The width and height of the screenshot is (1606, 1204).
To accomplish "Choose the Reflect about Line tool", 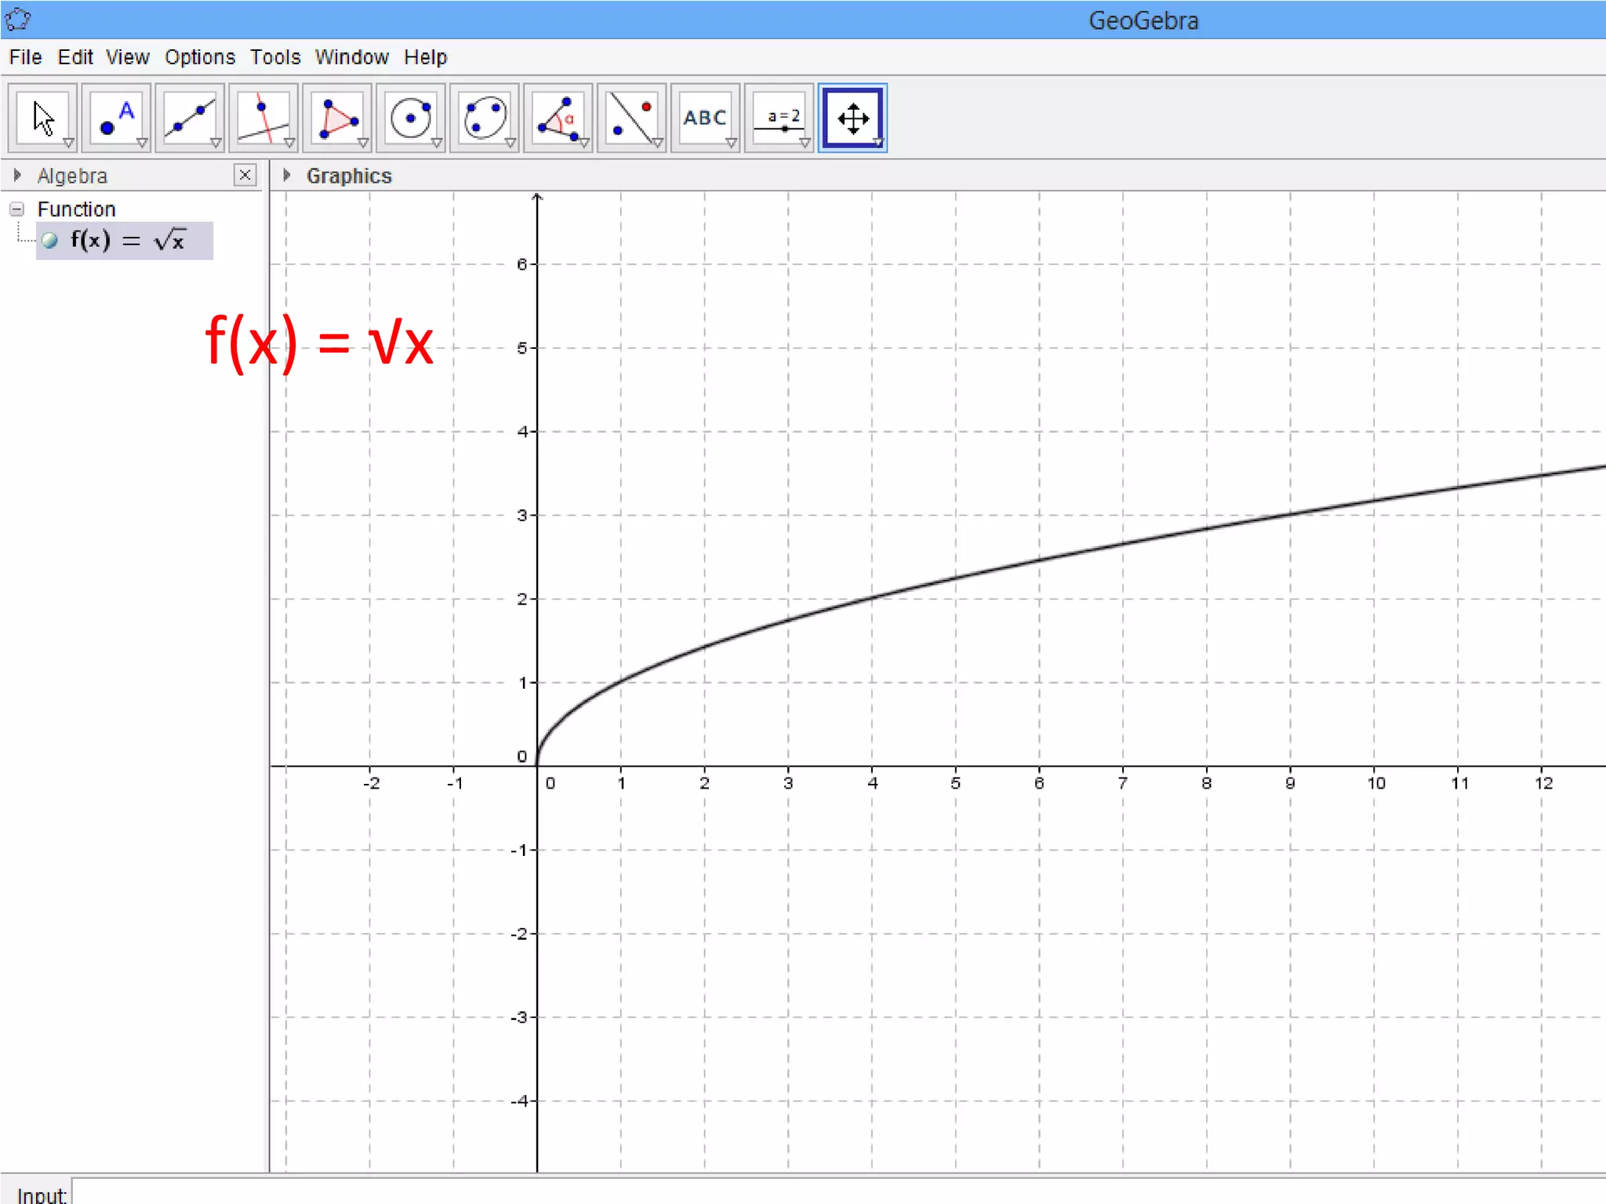I will 632,118.
